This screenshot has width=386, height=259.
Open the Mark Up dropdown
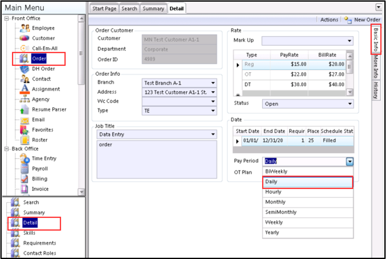click(349, 41)
